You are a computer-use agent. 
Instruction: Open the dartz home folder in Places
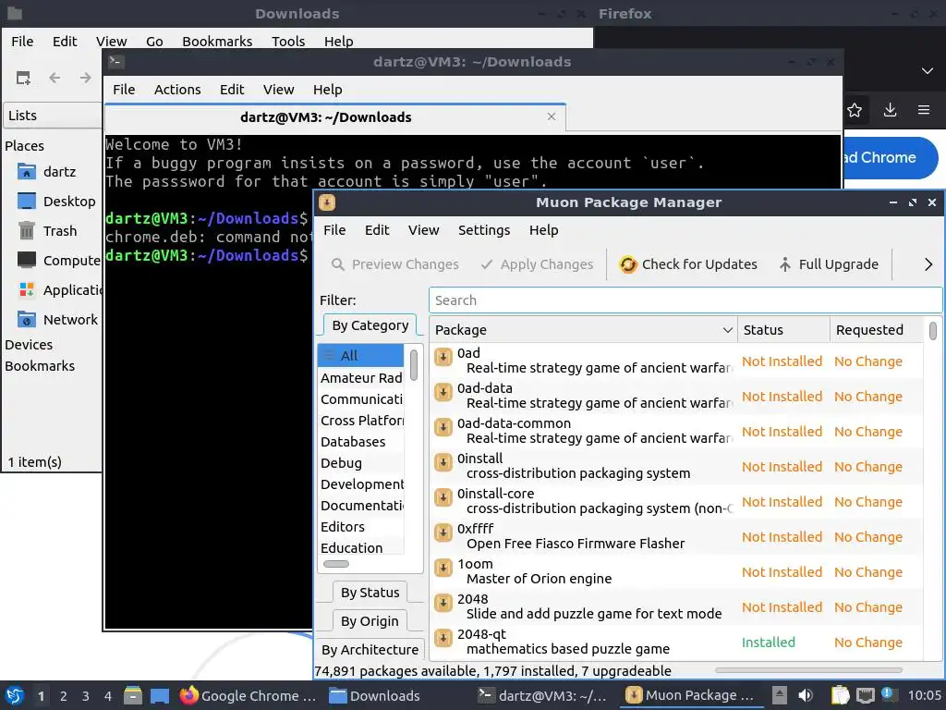pyautogui.click(x=46, y=171)
